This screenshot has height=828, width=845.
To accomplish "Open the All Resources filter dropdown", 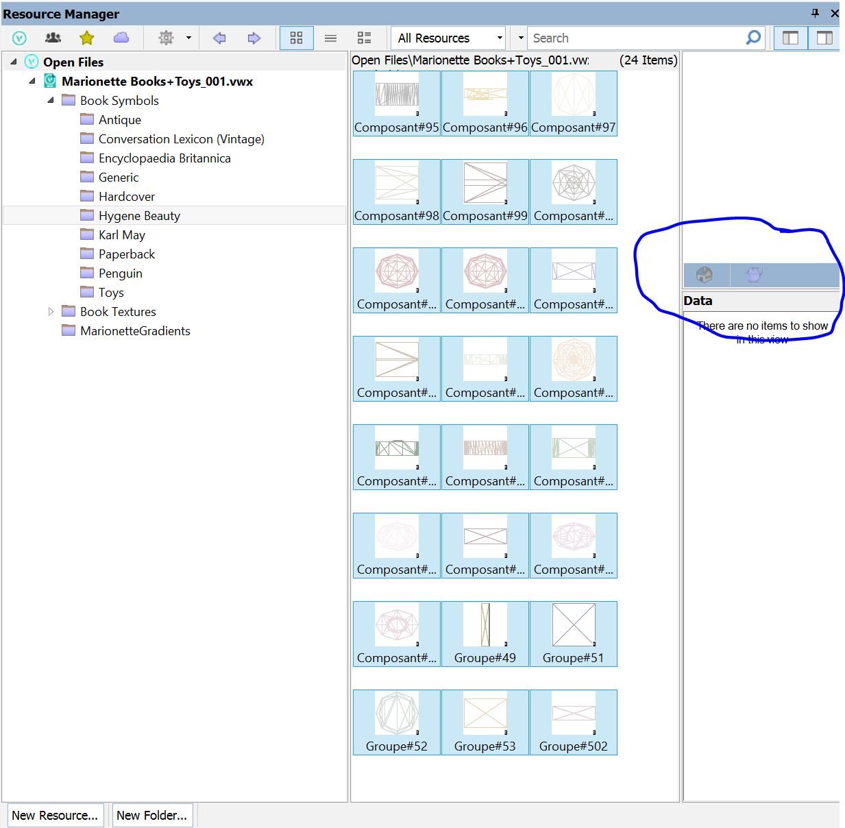I will tap(501, 38).
